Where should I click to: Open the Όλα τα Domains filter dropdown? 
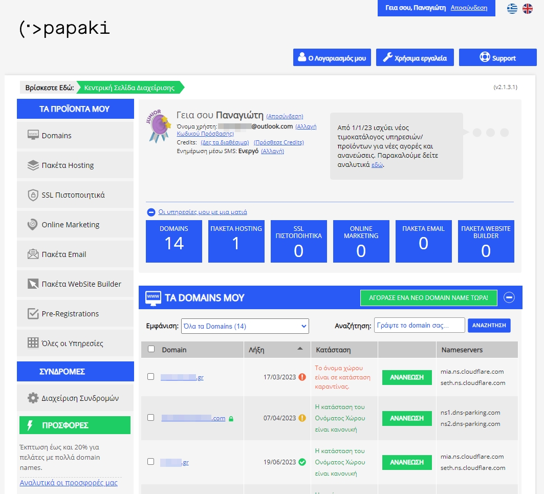click(x=245, y=326)
